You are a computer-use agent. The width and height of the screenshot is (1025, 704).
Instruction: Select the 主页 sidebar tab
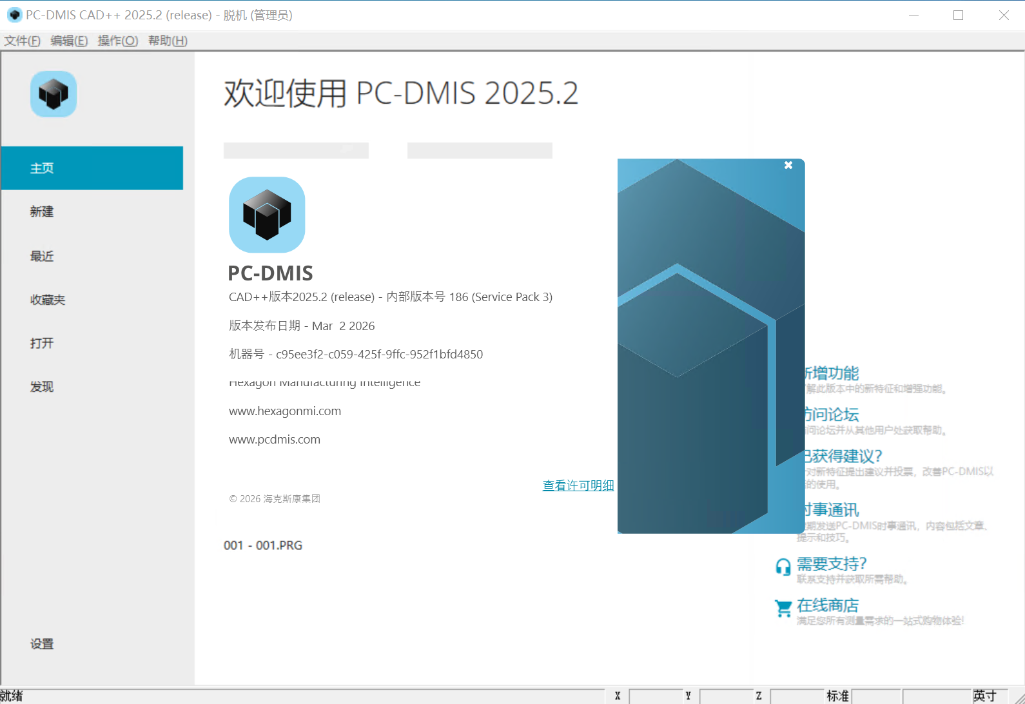pyautogui.click(x=92, y=168)
